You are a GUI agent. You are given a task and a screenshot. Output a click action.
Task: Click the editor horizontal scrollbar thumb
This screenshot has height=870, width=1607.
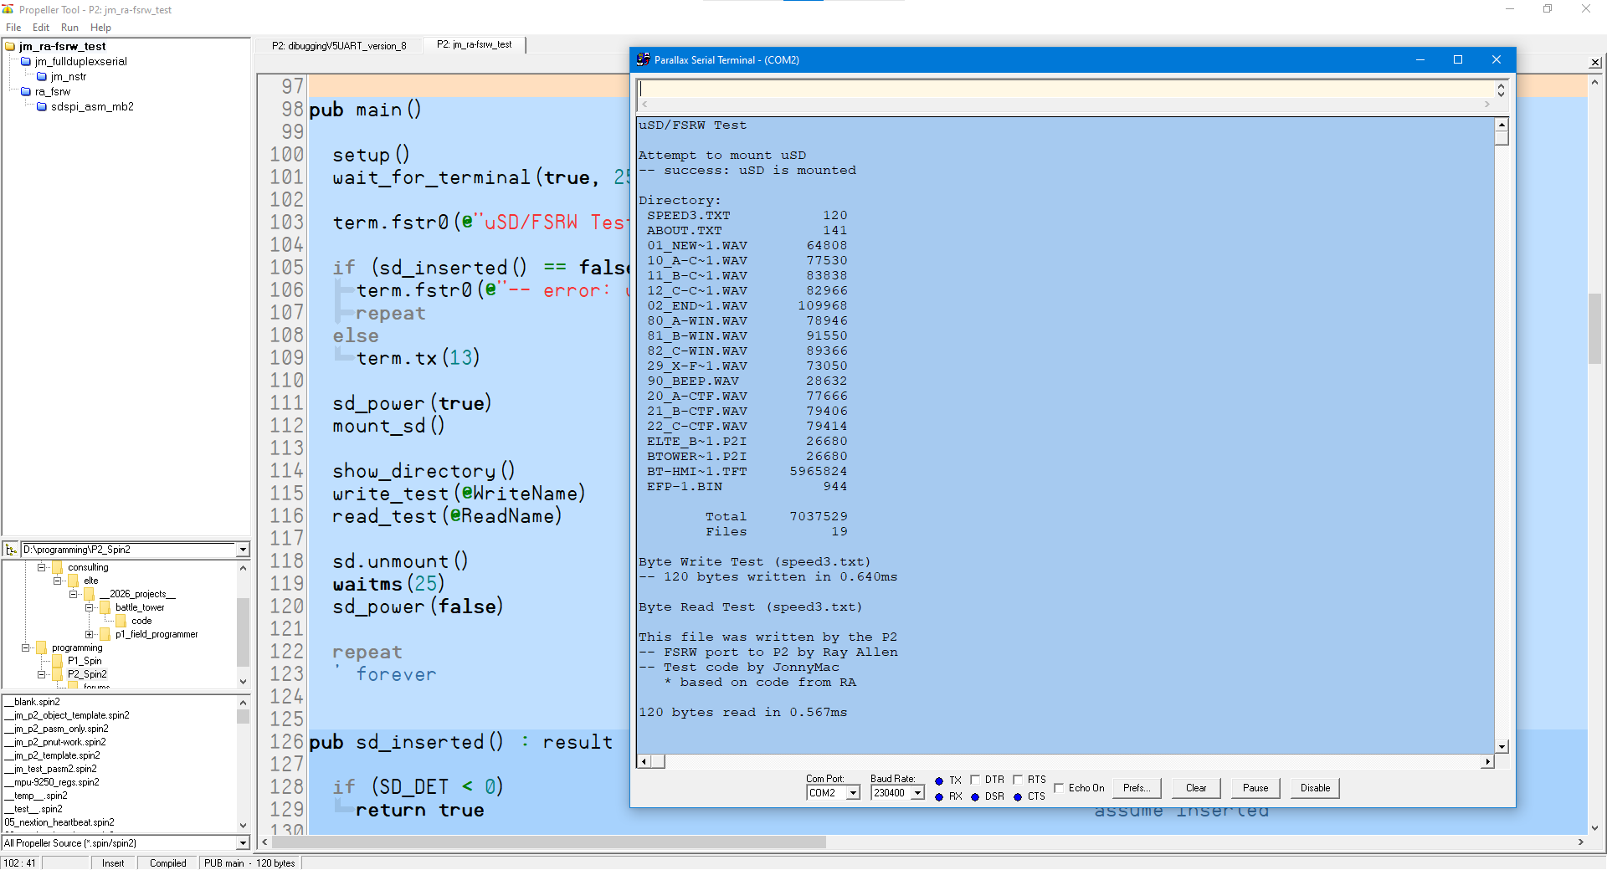(548, 842)
